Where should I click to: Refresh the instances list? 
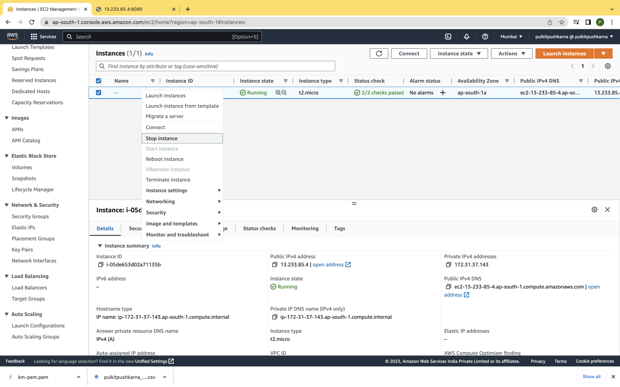[x=379, y=54]
